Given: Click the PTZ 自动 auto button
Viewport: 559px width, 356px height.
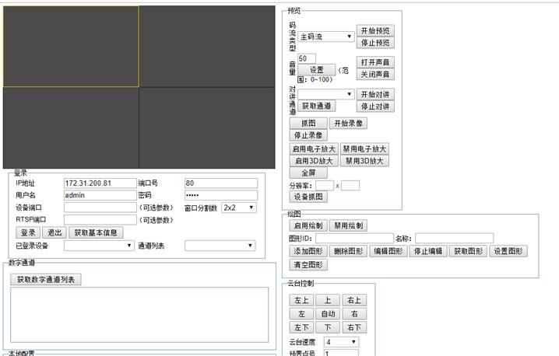Looking at the screenshot, I should tap(328, 314).
